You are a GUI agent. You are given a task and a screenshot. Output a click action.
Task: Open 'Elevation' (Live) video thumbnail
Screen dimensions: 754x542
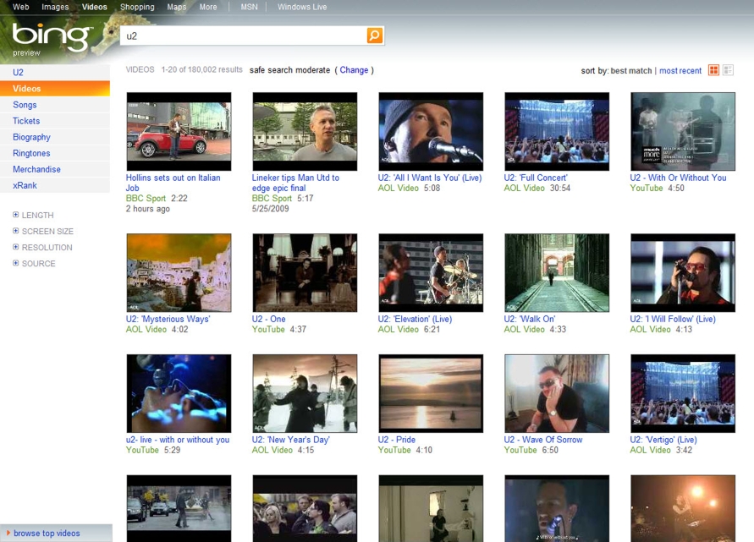431,272
